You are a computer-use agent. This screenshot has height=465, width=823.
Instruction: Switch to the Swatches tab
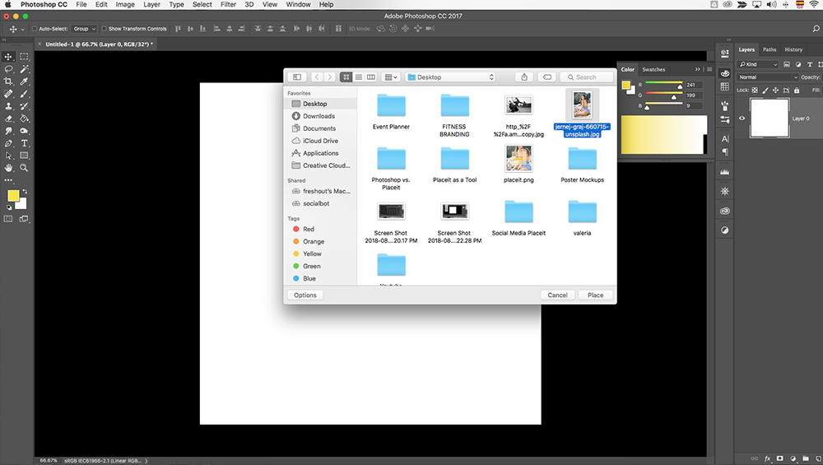click(653, 69)
